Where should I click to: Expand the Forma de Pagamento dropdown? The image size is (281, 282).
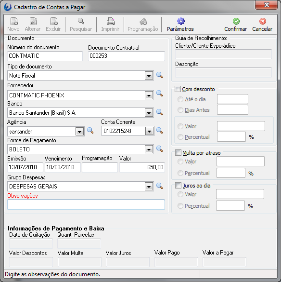[149, 149]
